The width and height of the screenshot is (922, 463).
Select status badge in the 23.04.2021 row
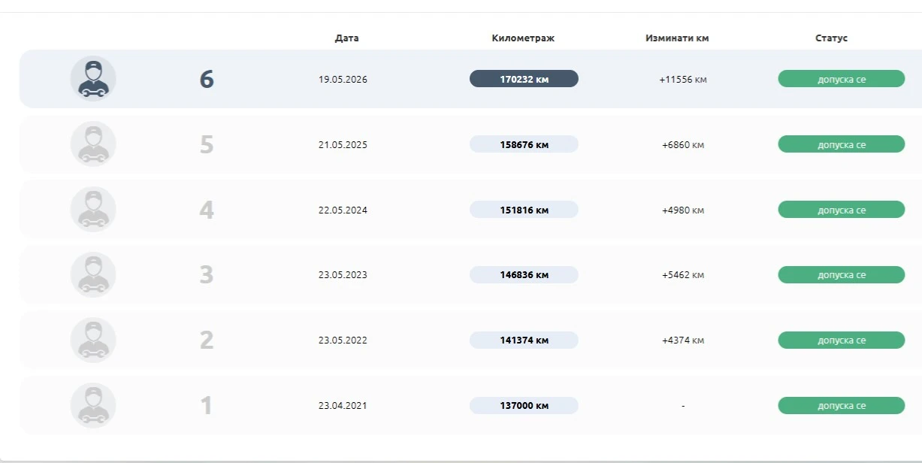(842, 406)
